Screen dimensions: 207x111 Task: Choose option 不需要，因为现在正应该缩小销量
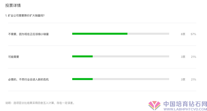point(28,34)
